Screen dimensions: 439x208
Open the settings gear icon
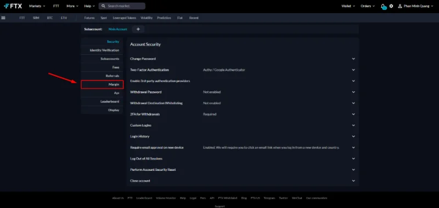[391, 6]
